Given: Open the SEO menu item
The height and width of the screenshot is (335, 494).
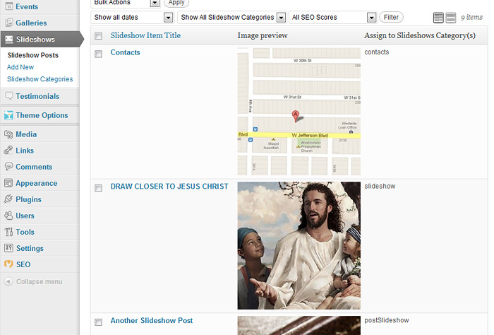Looking at the screenshot, I should click(23, 264).
